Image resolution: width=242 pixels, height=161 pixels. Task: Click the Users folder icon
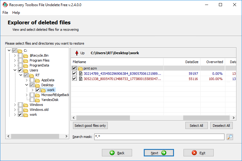[26, 70]
